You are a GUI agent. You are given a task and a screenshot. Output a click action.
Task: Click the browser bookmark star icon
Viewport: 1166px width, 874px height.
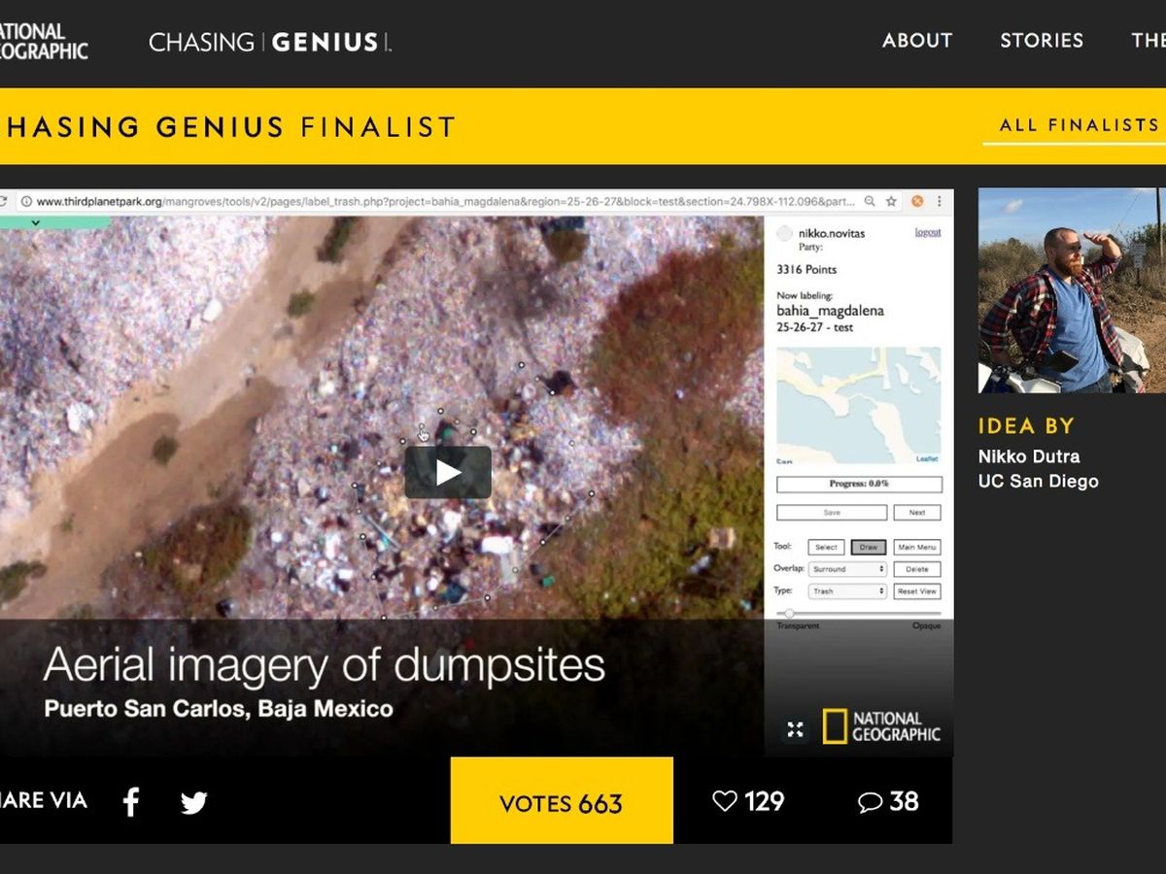click(891, 202)
